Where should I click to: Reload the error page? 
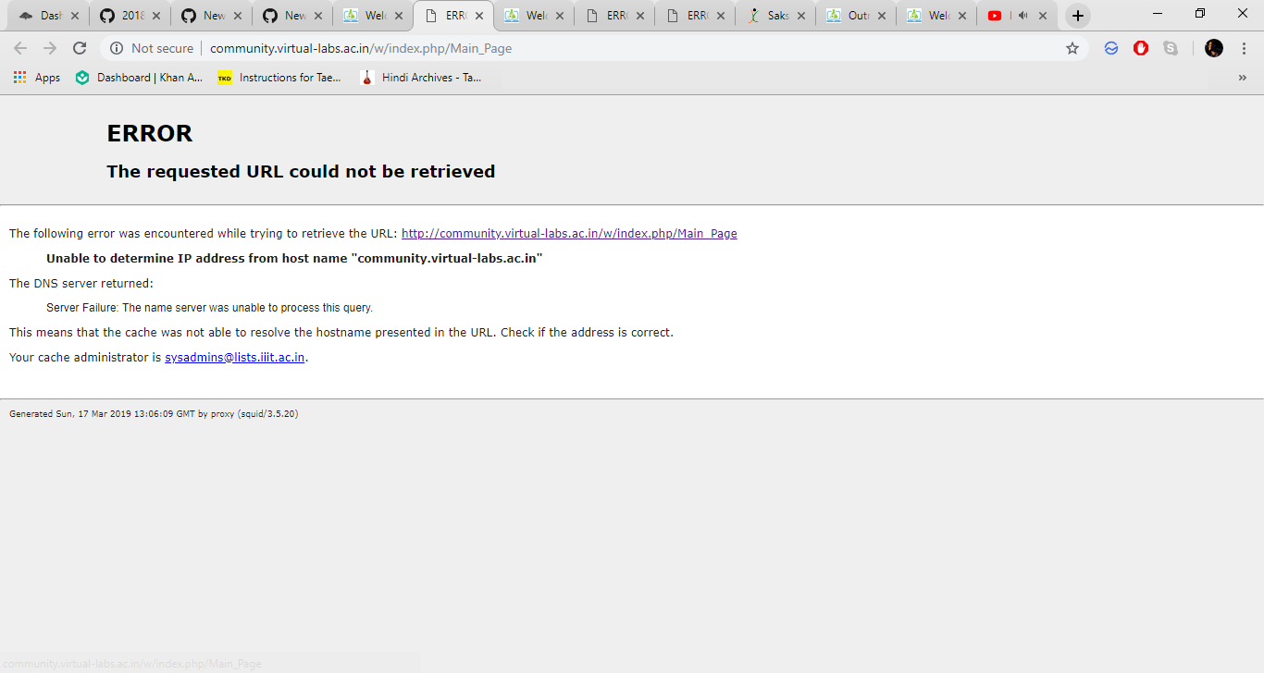coord(80,48)
